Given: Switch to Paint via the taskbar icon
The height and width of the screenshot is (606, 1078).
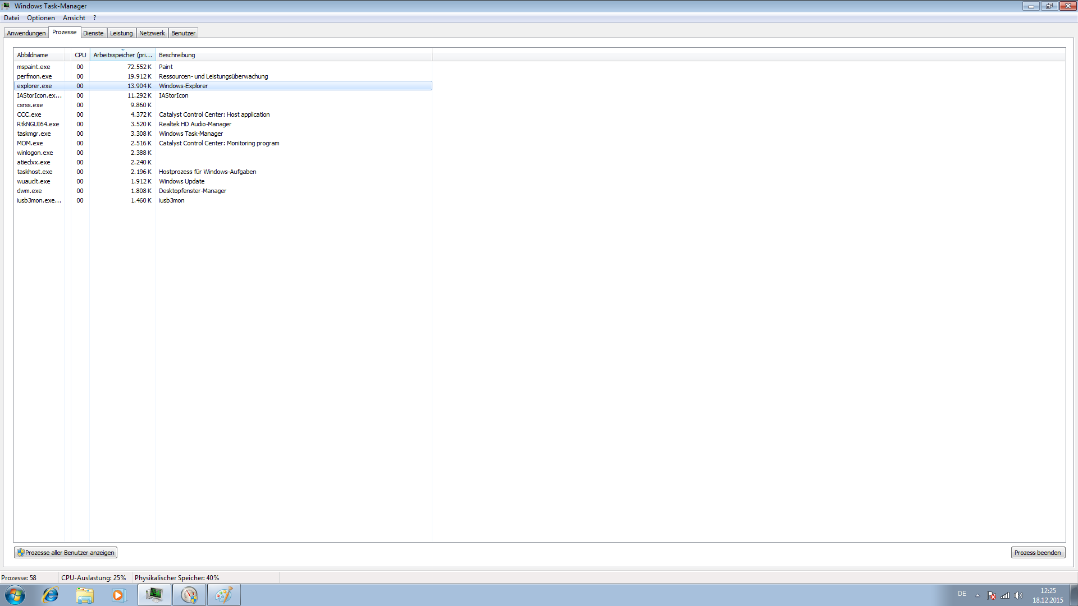Looking at the screenshot, I should [223, 595].
